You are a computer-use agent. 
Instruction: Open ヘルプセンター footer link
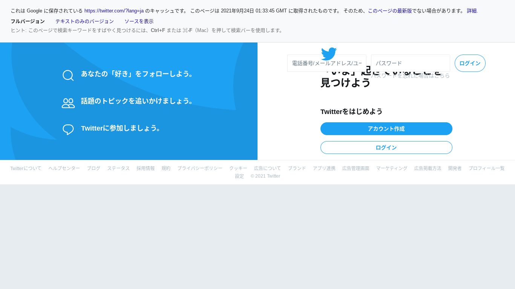click(64, 168)
